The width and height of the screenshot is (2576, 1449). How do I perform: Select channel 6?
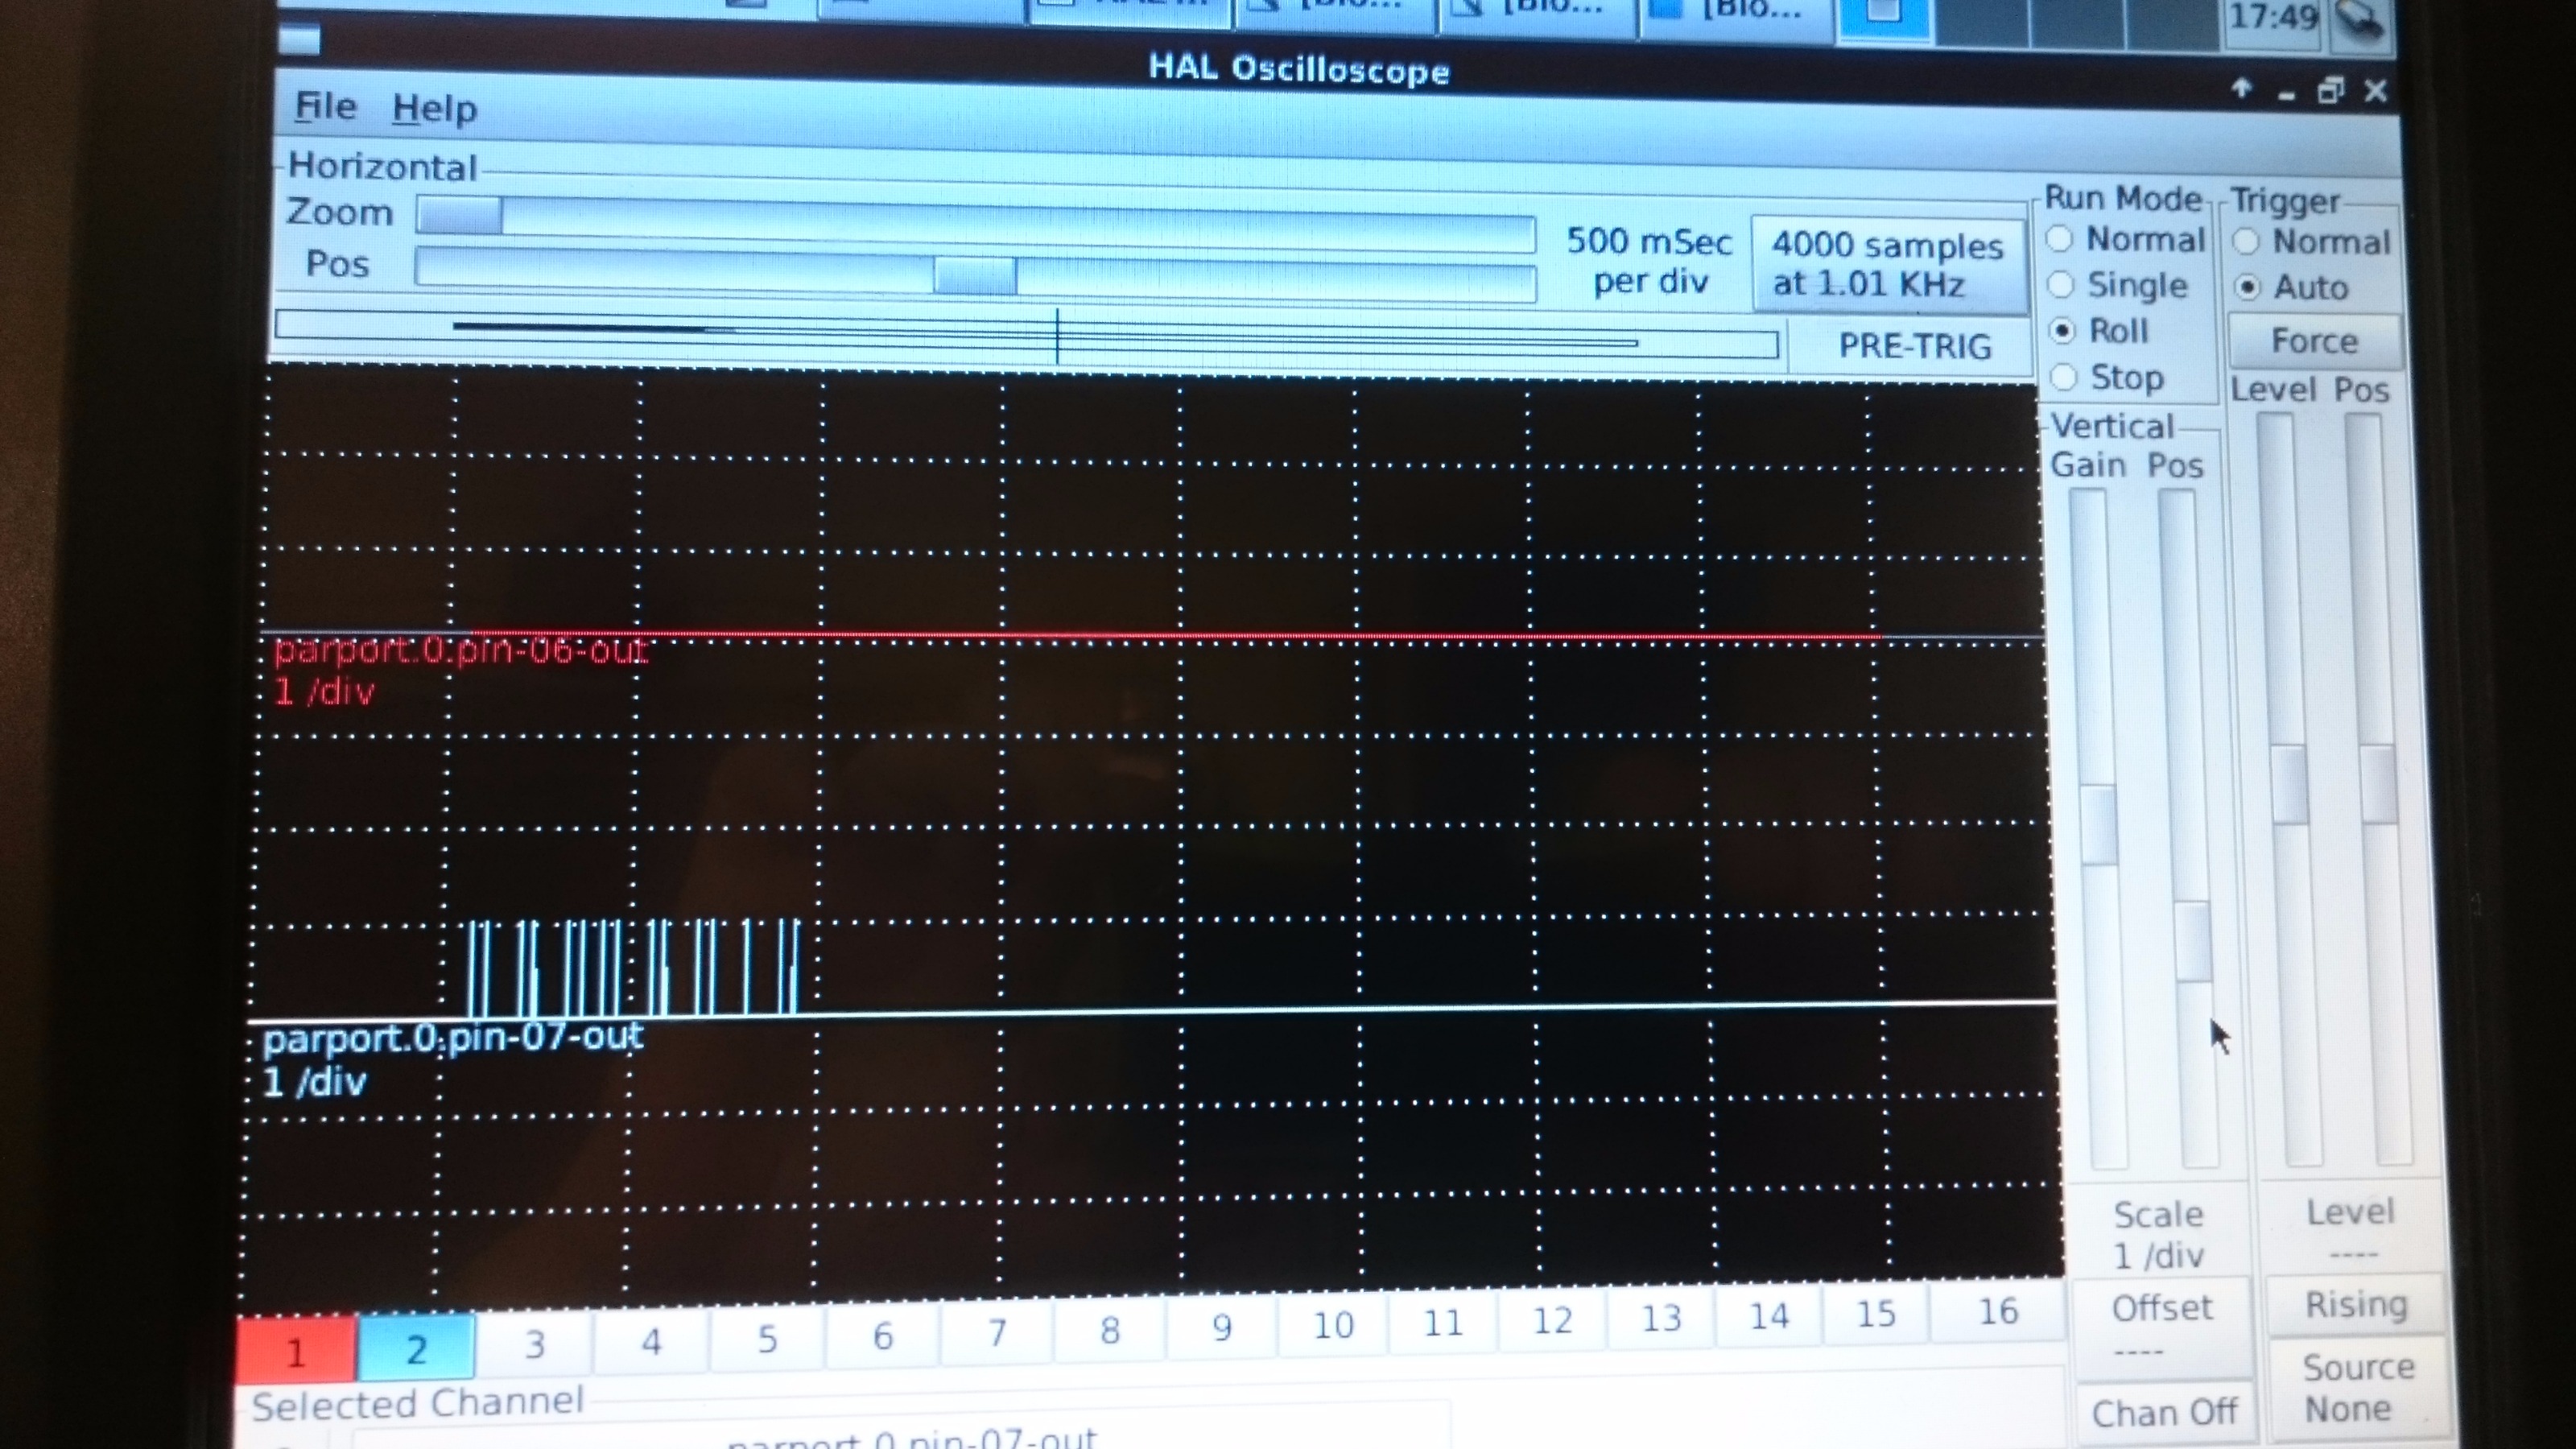click(882, 1335)
